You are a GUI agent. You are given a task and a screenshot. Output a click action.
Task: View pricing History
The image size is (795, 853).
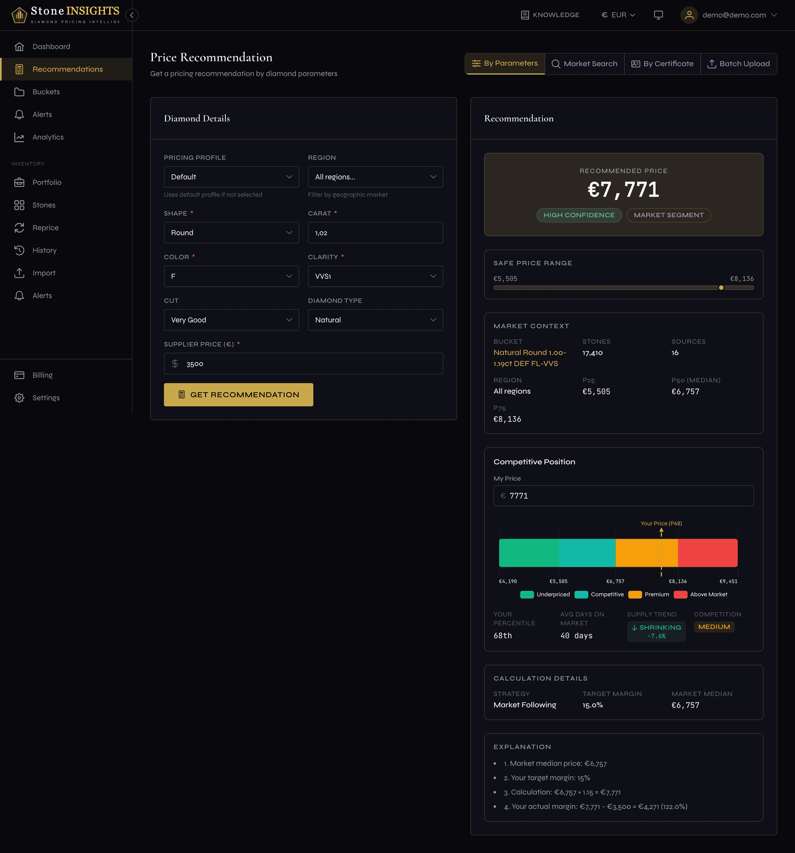(44, 250)
